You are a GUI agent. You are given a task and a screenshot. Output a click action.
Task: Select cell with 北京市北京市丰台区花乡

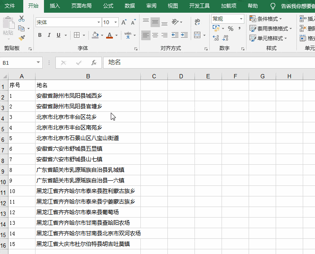click(88, 117)
